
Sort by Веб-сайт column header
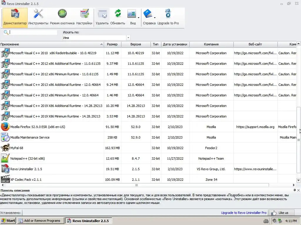(255, 44)
